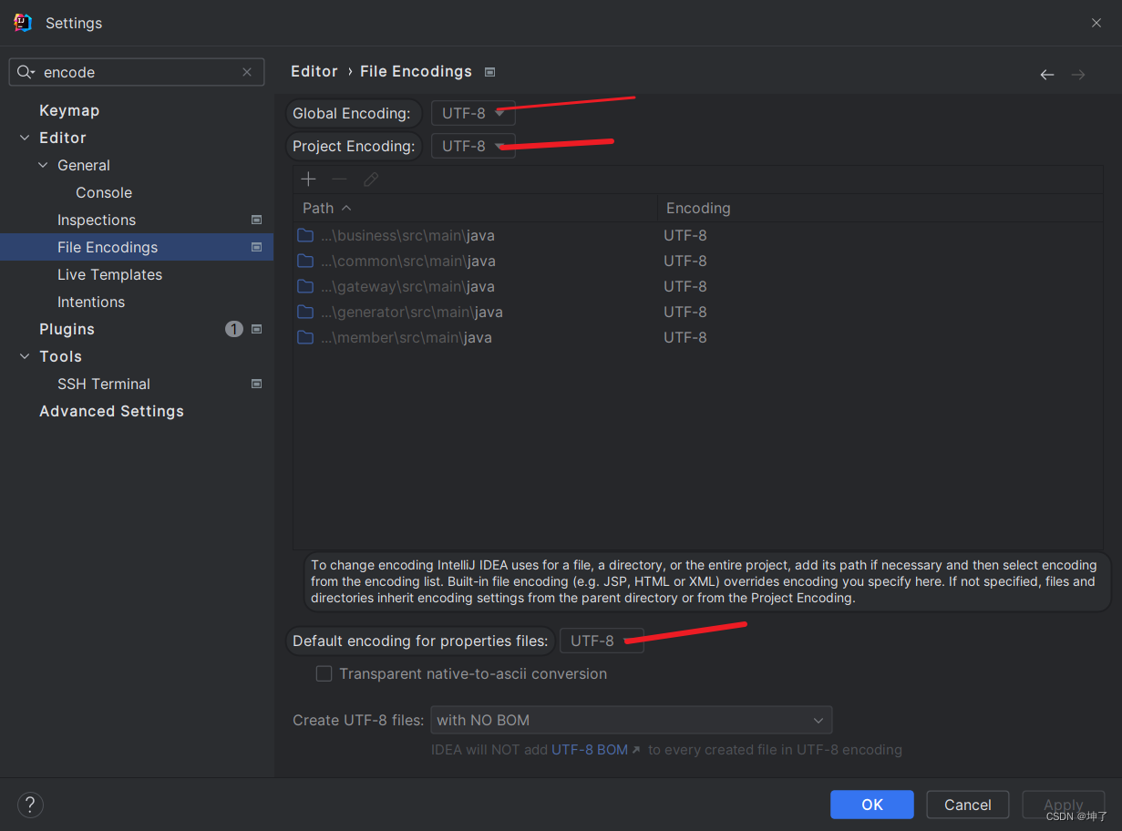1122x831 pixels.
Task: Open the Create UTF-8 files combo box
Action: [631, 720]
